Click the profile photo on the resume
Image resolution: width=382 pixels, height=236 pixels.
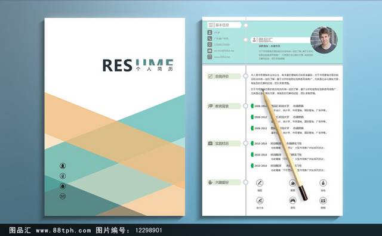324,40
